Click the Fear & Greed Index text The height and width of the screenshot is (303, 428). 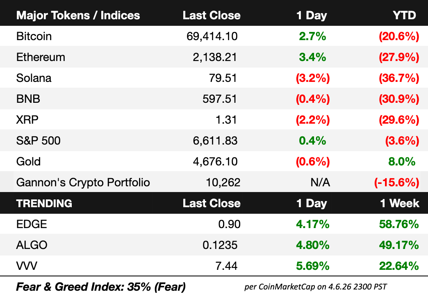[x=101, y=287]
